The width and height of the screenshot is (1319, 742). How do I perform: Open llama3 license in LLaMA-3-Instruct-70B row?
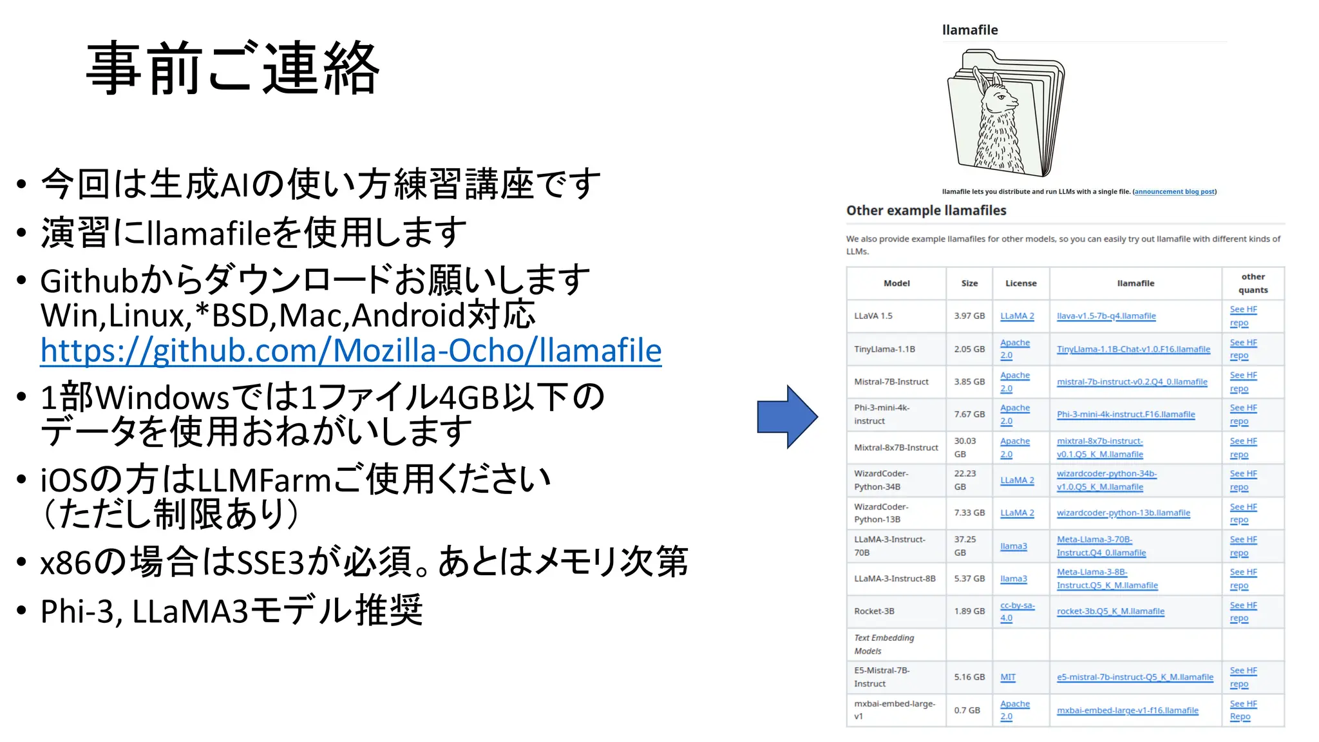tap(1013, 546)
